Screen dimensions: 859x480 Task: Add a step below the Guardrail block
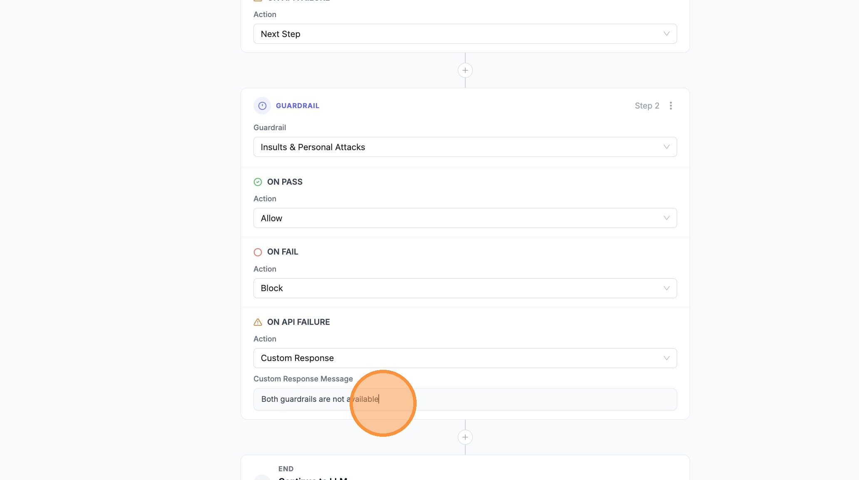tap(465, 437)
